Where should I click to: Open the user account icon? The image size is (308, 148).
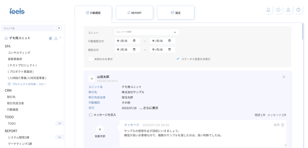[288, 10]
